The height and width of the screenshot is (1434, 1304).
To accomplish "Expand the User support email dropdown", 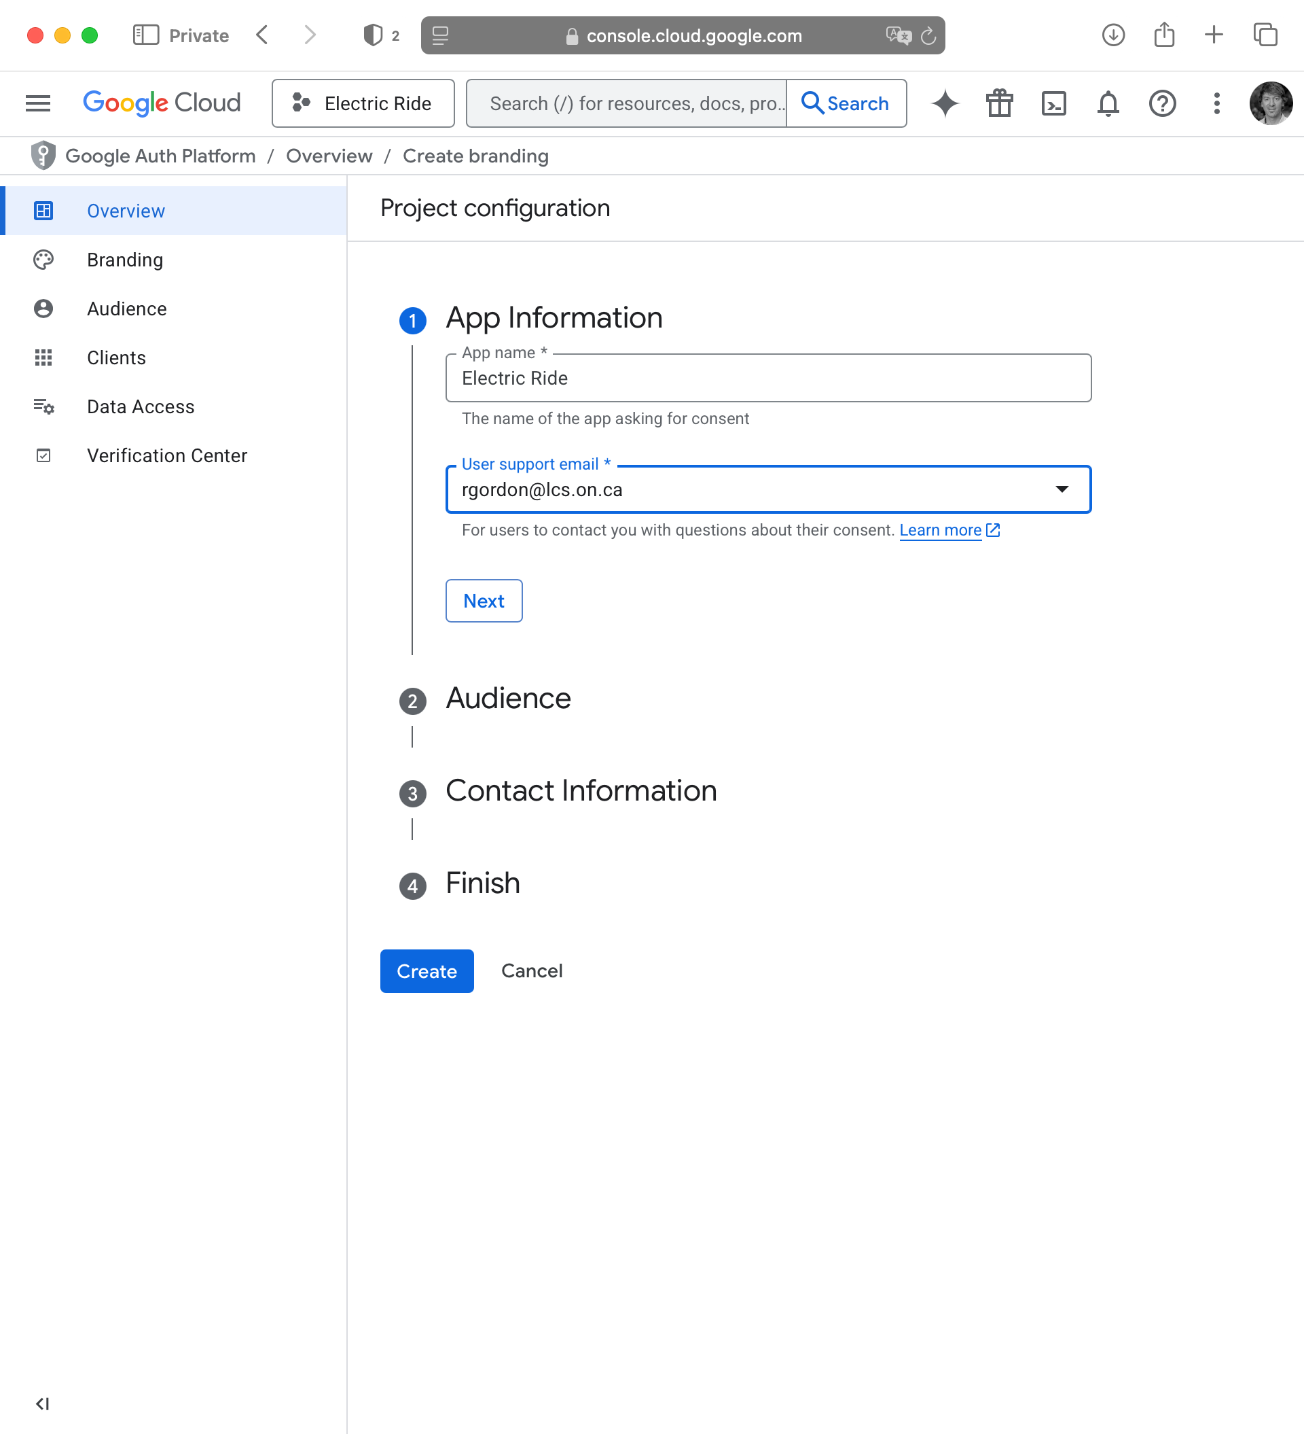I will (x=1061, y=489).
